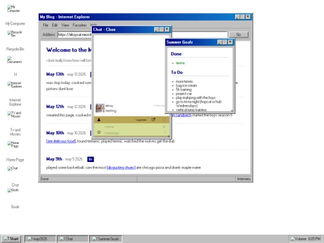Click 'bag ice cream' in To Do list
Screen dimensions: 324x243
pyautogui.click(x=186, y=86)
